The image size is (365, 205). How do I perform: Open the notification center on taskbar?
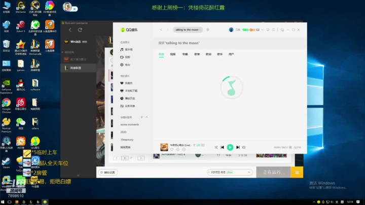(x=358, y=202)
